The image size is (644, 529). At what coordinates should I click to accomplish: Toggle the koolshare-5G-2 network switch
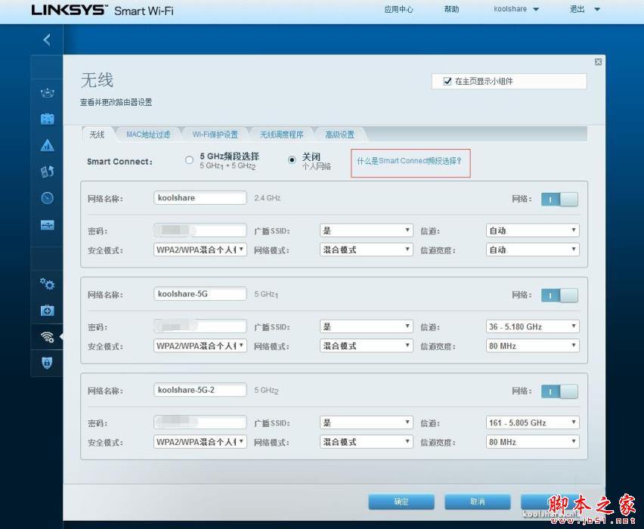point(559,391)
